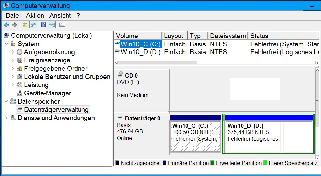Click the disk view scroll up arrow
321x176 pixels.
[x=317, y=70]
